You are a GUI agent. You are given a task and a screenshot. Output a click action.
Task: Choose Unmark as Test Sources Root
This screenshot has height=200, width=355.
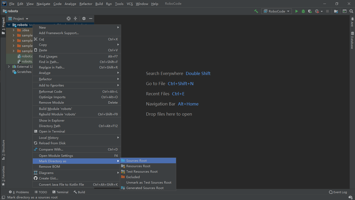point(148,183)
